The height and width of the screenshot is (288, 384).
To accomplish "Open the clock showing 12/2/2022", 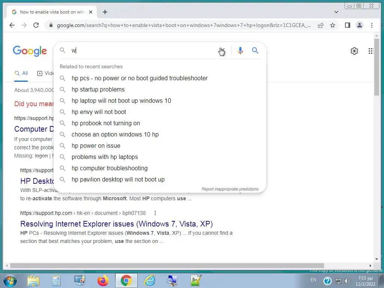I will (365, 281).
